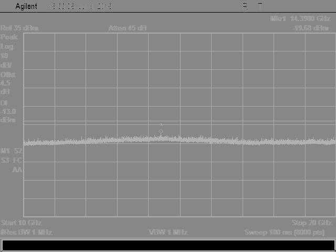
Task: Select the -13.0 display line value
Action: click(x=8, y=111)
